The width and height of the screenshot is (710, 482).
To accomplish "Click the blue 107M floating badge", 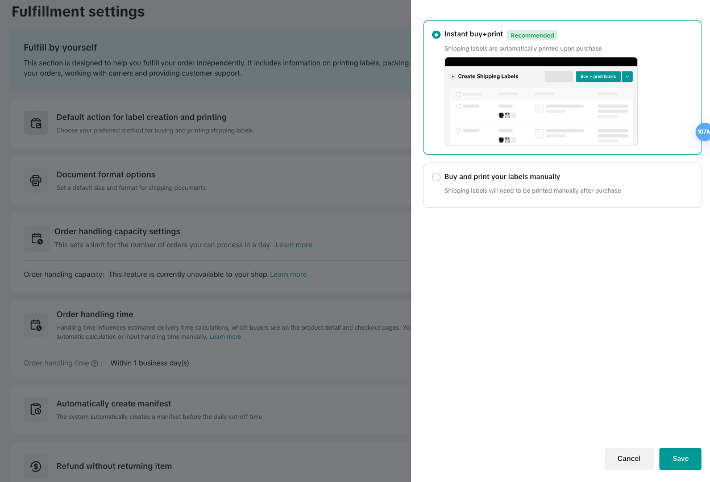I will click(x=703, y=132).
